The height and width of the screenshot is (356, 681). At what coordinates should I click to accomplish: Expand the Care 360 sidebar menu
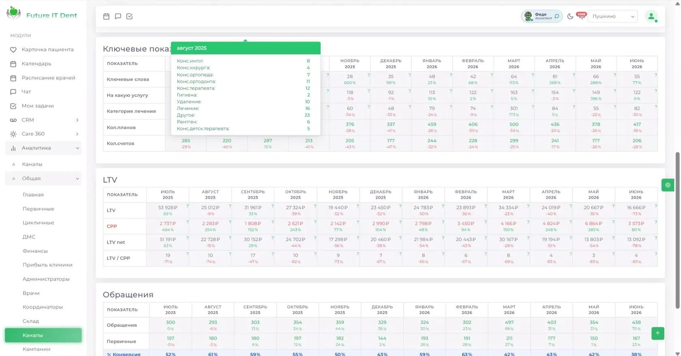pos(44,134)
